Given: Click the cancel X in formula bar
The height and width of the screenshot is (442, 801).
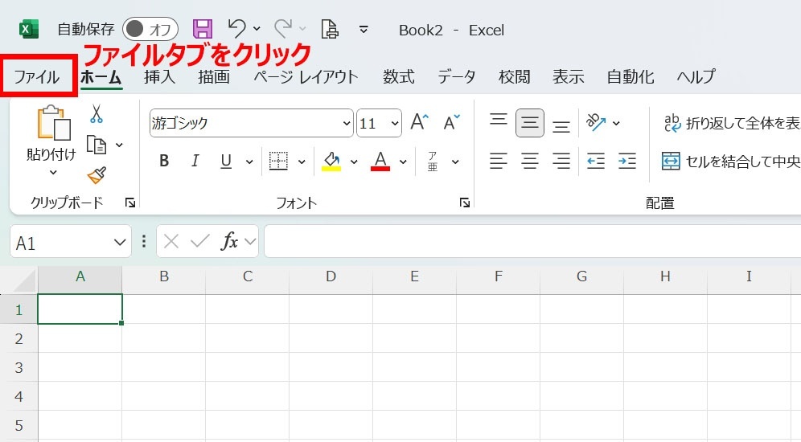Looking at the screenshot, I should click(171, 241).
